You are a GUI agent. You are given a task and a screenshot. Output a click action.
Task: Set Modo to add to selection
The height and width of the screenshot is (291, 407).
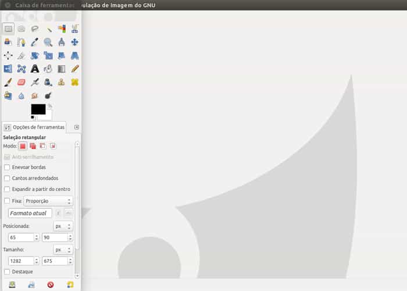33,146
